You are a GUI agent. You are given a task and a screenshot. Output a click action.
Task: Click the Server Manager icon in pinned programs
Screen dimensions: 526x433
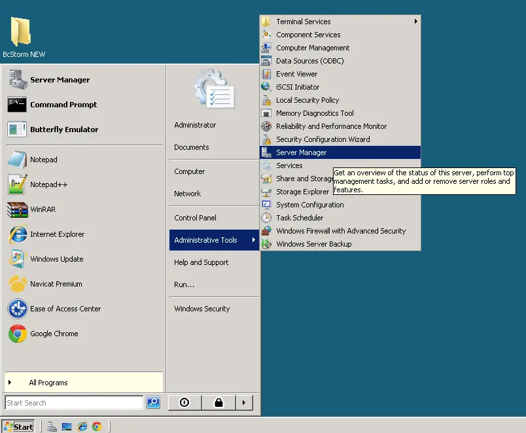(x=17, y=80)
